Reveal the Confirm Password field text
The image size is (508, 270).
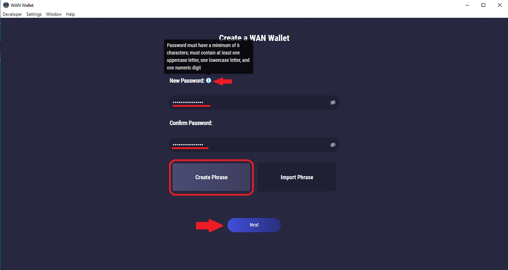click(x=333, y=145)
